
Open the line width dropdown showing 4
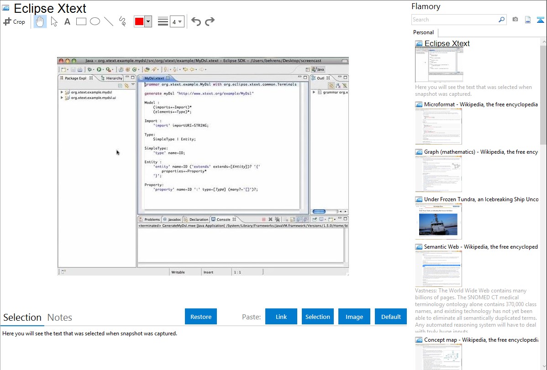tap(177, 21)
